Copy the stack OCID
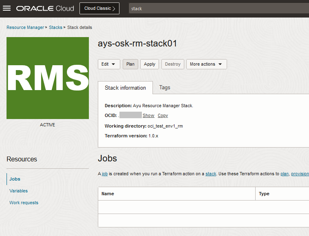The image size is (309, 236). coord(163,115)
